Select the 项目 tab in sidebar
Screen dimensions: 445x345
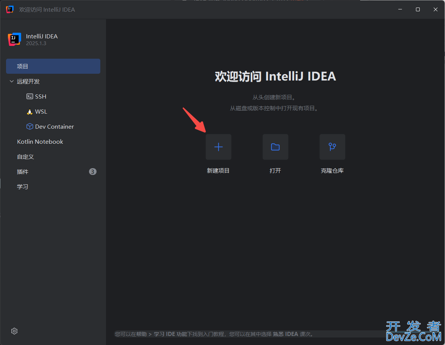tap(53, 66)
